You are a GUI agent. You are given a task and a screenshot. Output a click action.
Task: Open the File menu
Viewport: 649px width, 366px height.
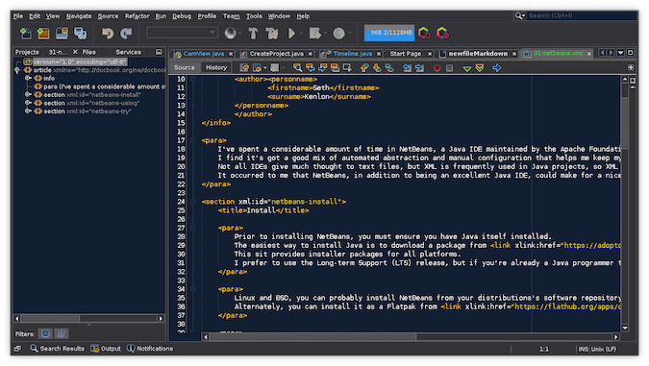(x=18, y=16)
